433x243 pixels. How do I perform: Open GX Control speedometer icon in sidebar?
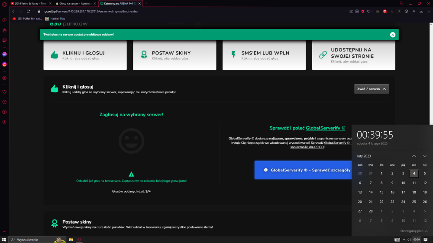point(4,20)
